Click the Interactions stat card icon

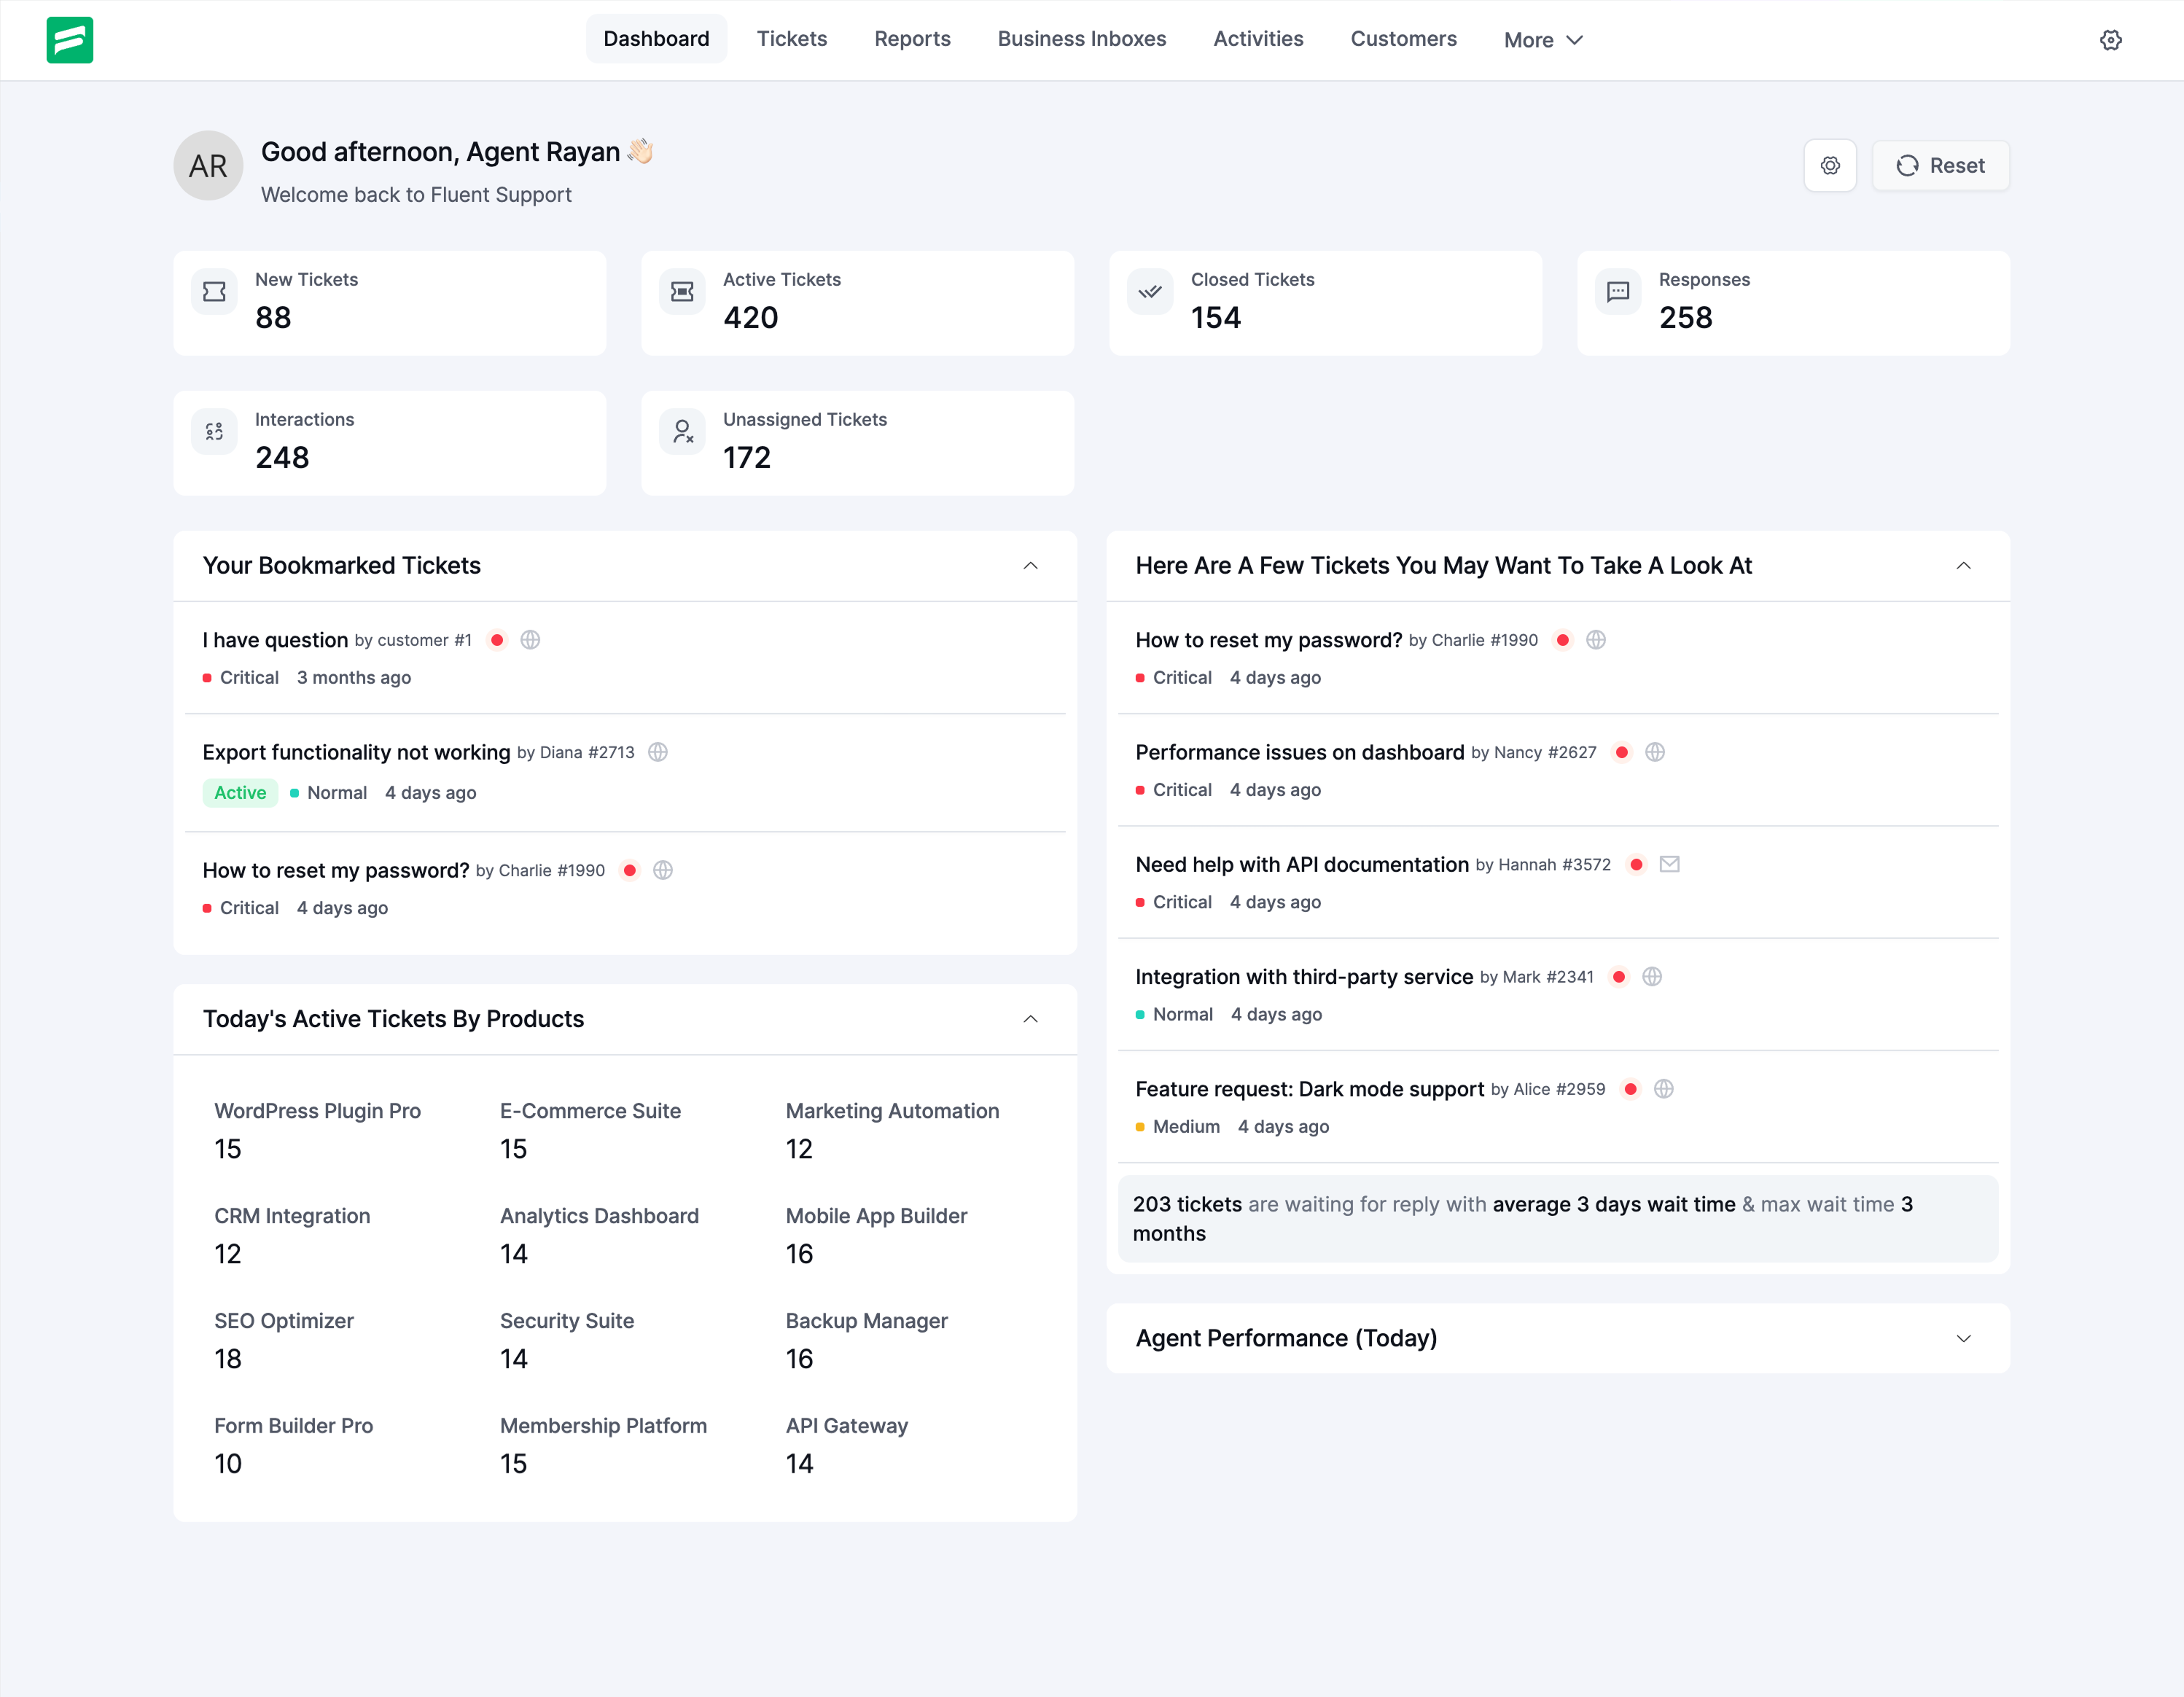click(214, 432)
